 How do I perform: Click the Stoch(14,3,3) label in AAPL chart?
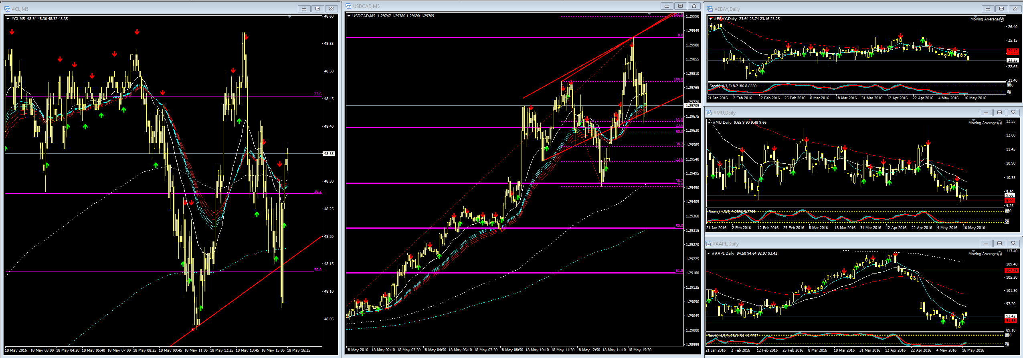pyautogui.click(x=718, y=336)
